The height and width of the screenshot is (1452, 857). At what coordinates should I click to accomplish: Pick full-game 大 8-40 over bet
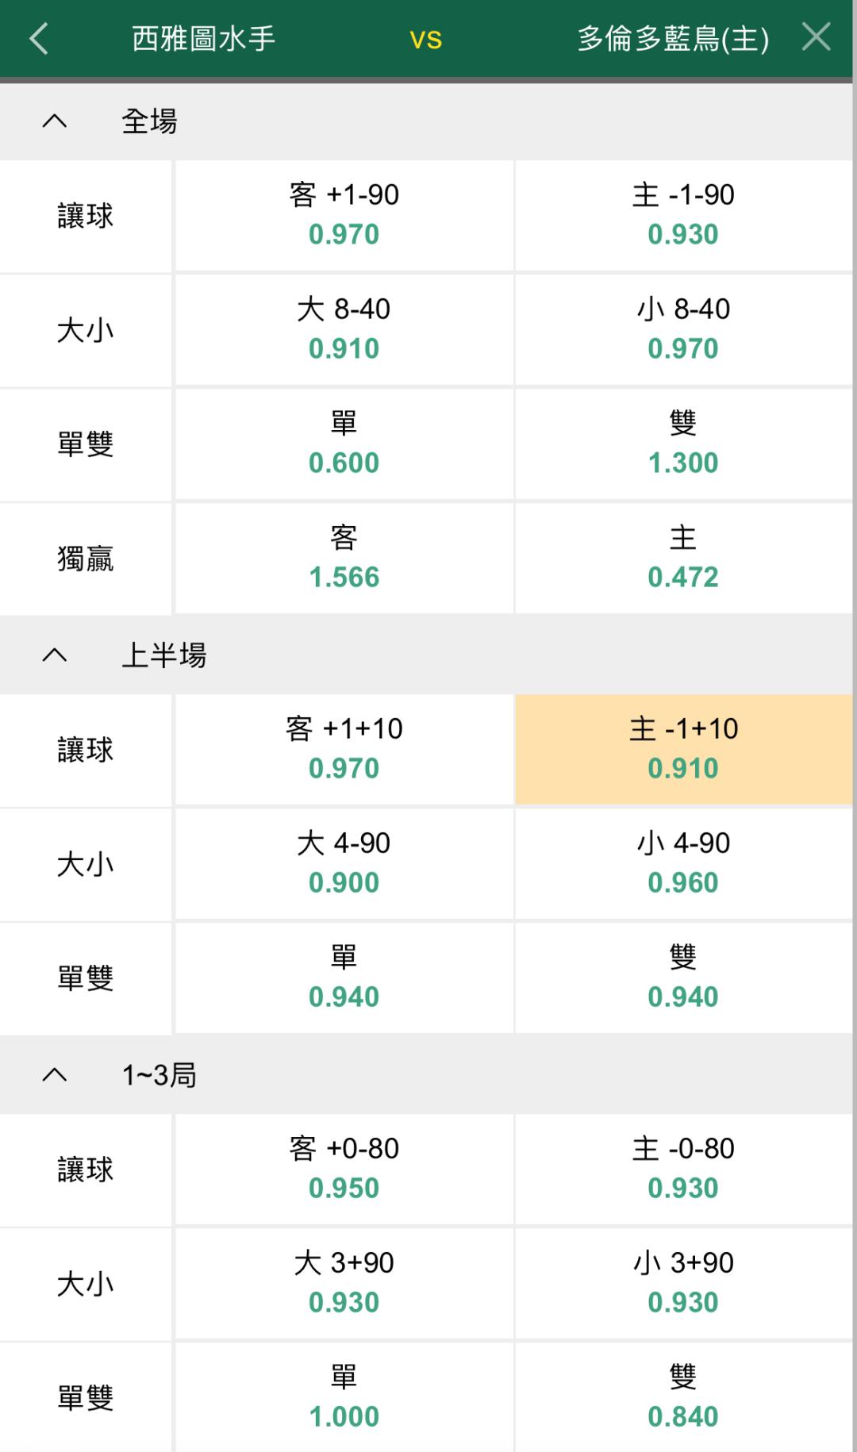click(x=344, y=329)
